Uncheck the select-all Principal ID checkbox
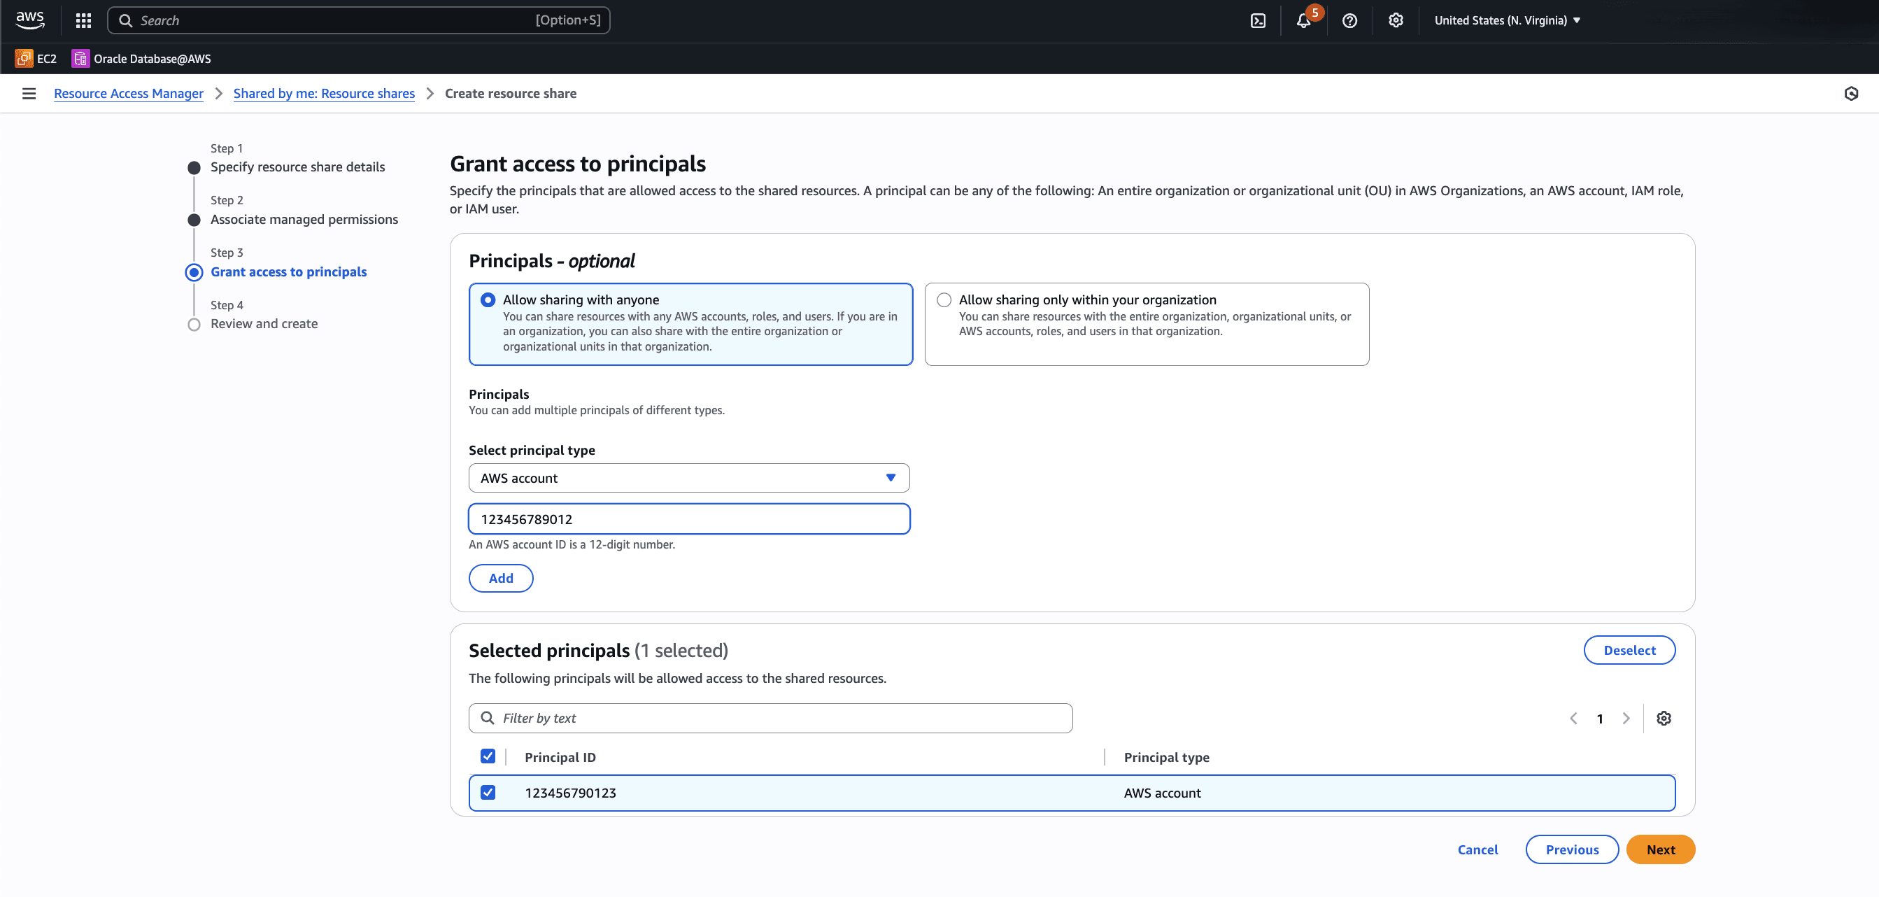The width and height of the screenshot is (1879, 897). (x=488, y=756)
